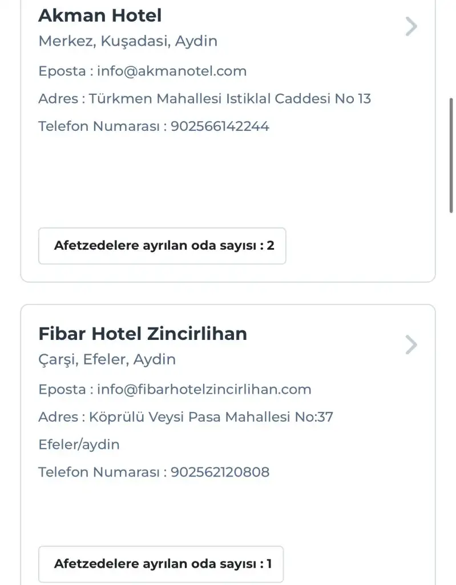The width and height of the screenshot is (456, 585).
Task: Select the Türkmen Mahallesi Istiklal Caddesi address
Action: coord(230,99)
